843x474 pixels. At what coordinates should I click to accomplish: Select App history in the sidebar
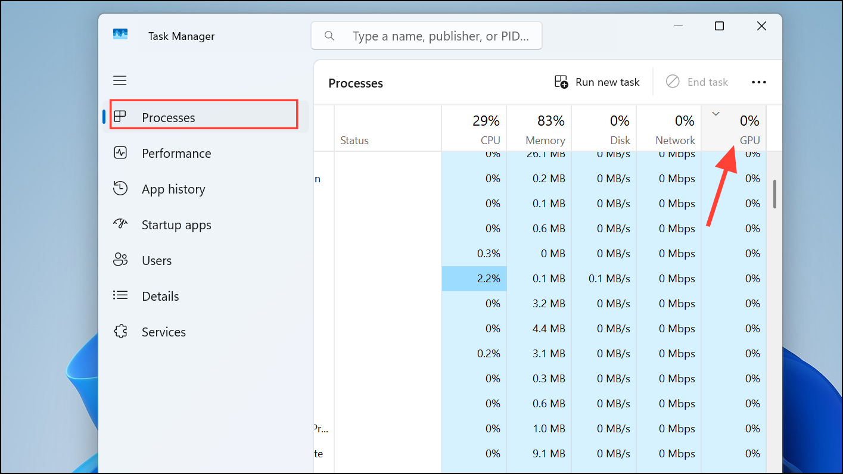pyautogui.click(x=175, y=189)
